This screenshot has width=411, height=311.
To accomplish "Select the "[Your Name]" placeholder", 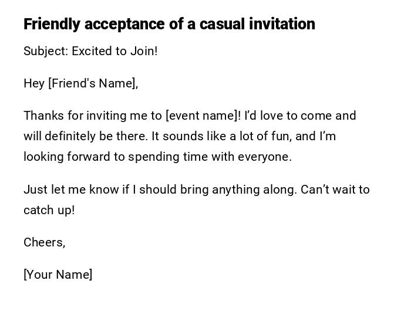I will [x=58, y=275].
